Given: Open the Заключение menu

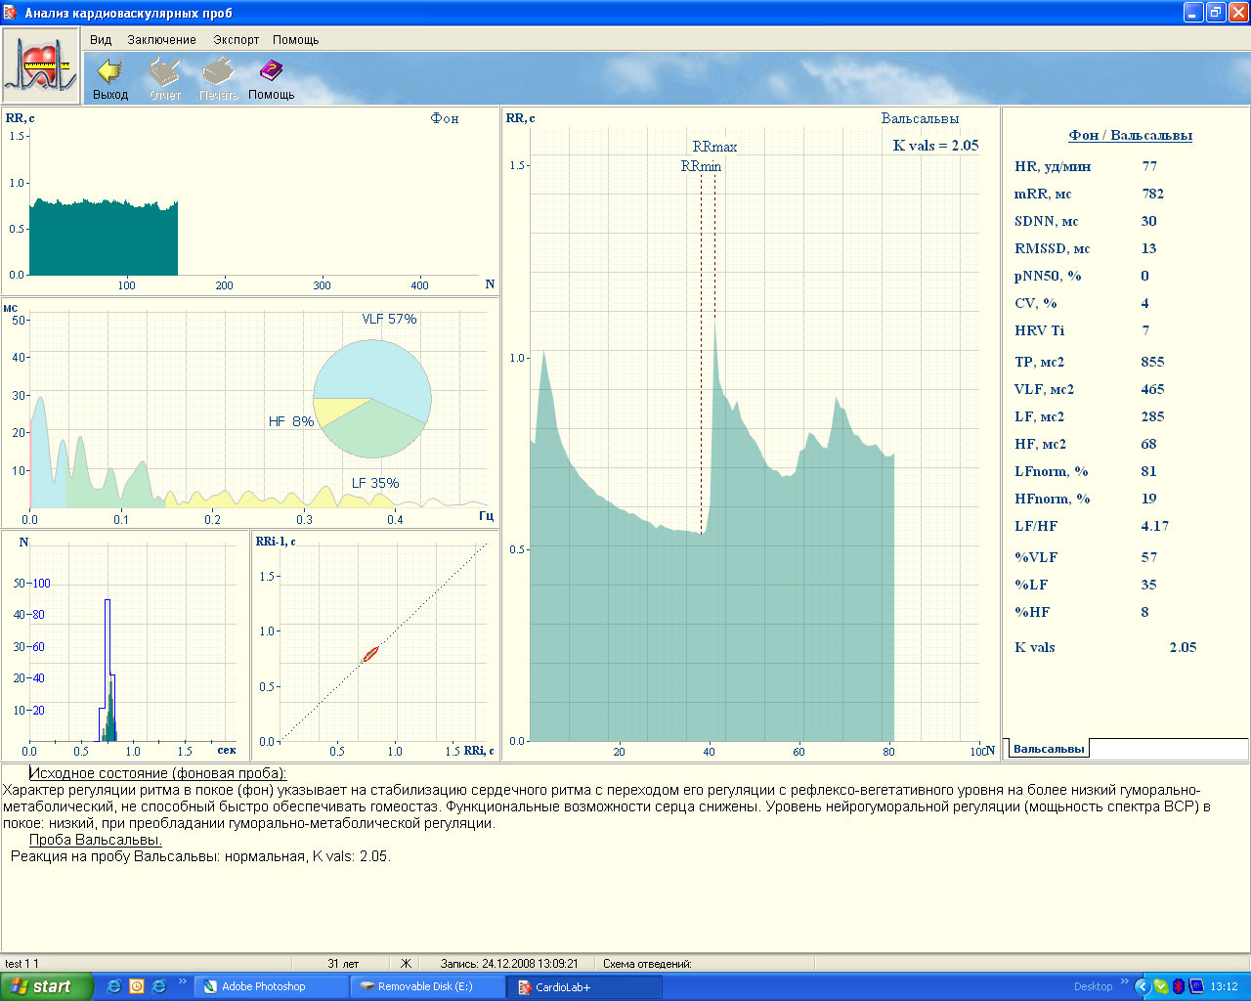Looking at the screenshot, I should coord(161,40).
